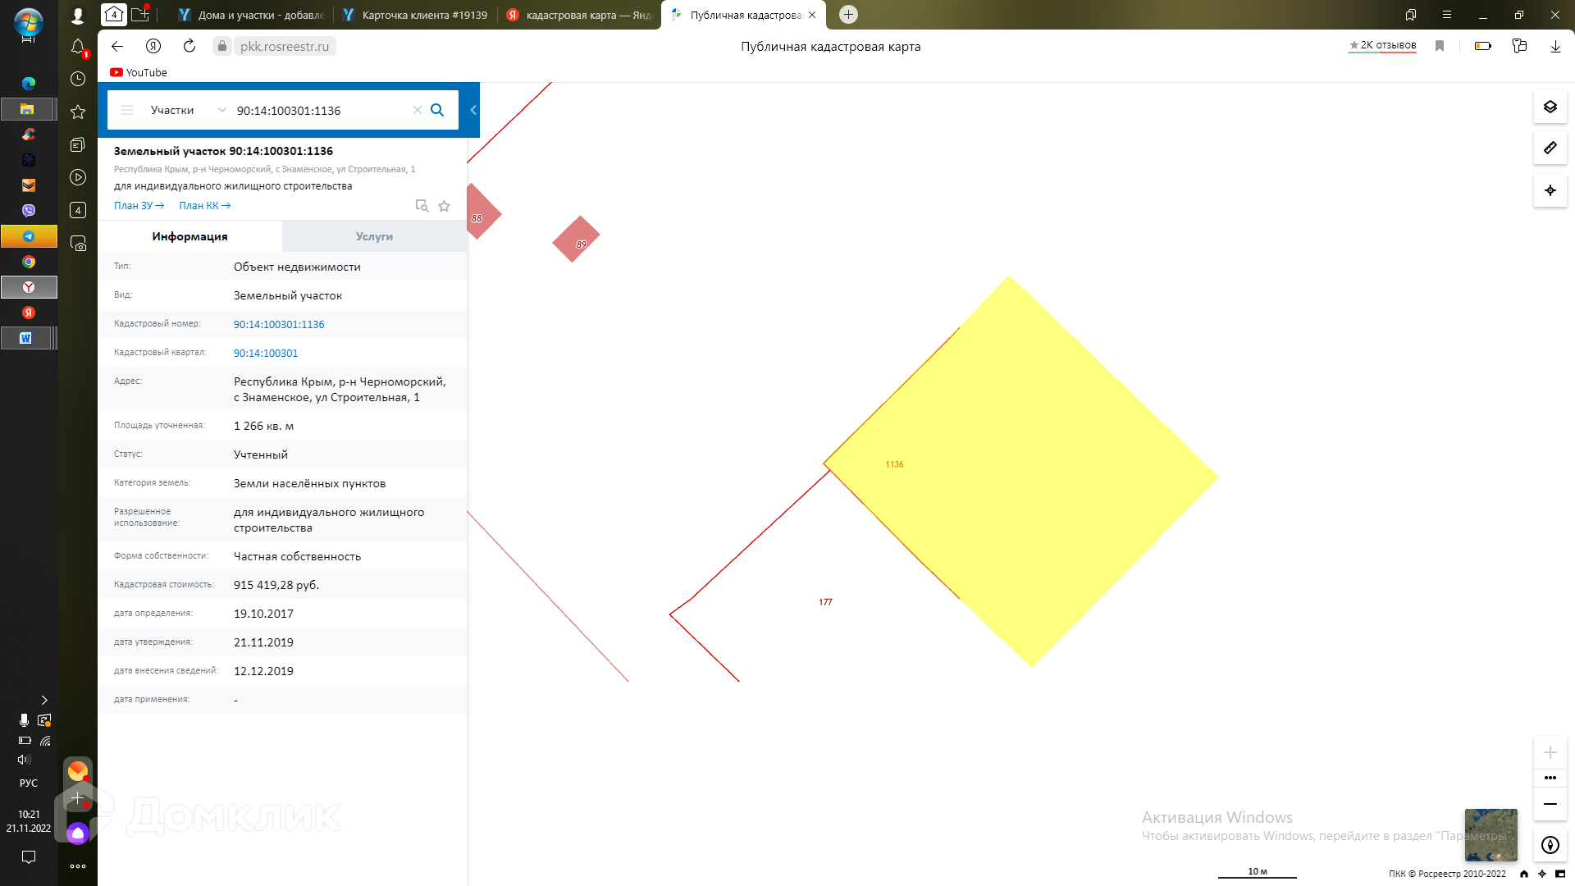Viewport: 1575px width, 886px height.
Task: Add parcel to favorites star
Action: point(444,206)
